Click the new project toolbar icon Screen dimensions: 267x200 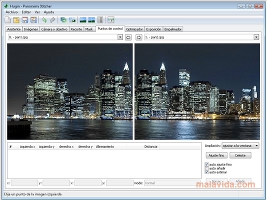[8, 20]
